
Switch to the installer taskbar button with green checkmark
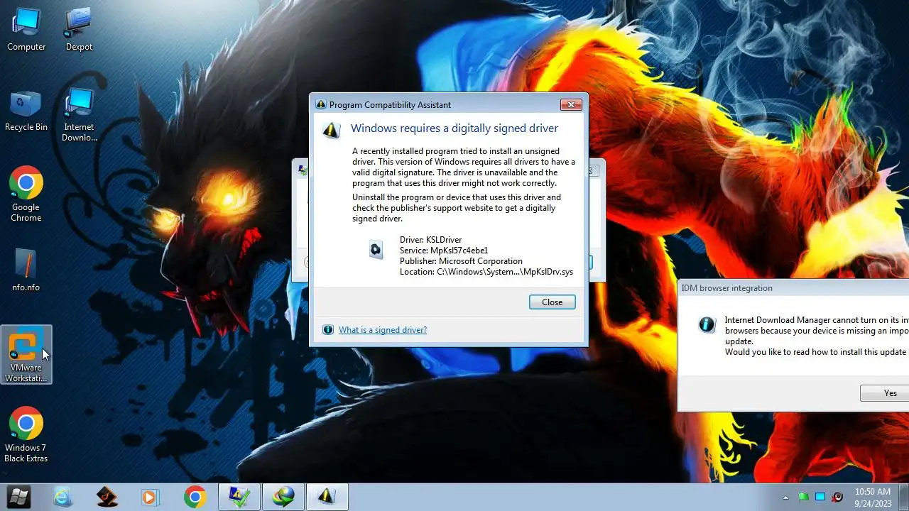(239, 497)
